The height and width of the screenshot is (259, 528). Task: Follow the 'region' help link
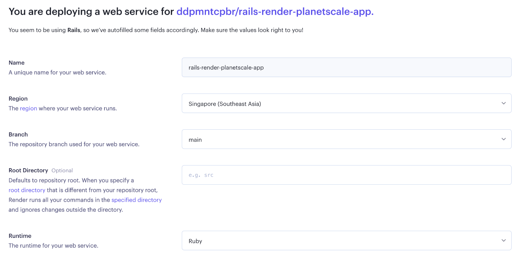click(29, 108)
